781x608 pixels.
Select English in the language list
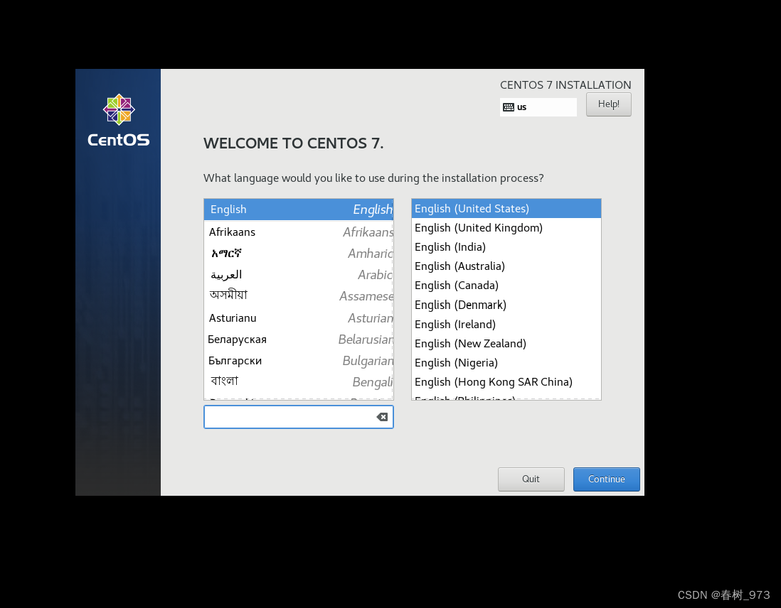coord(298,210)
